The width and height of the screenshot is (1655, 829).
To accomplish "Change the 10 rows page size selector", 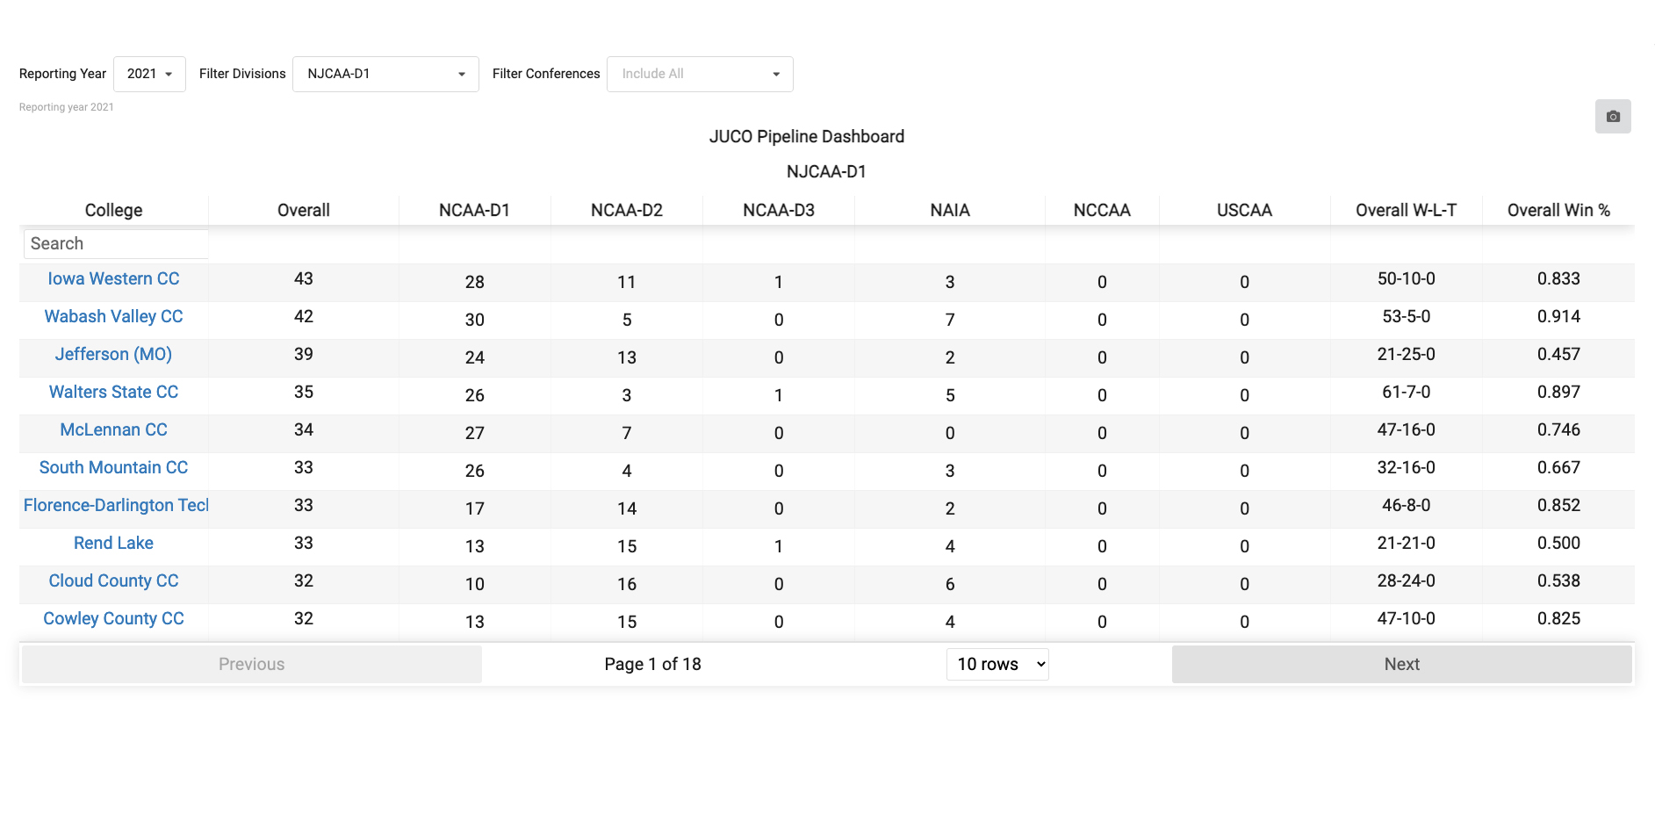I will (997, 664).
